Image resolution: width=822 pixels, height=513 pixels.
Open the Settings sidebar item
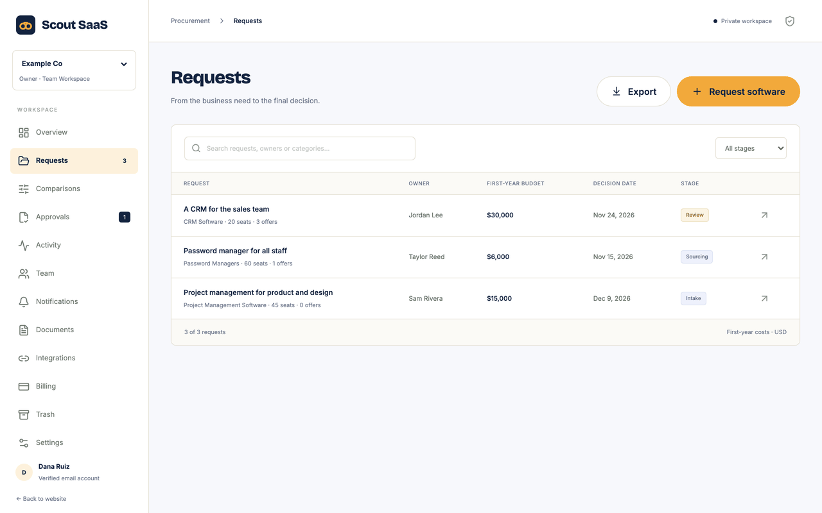tap(74, 443)
